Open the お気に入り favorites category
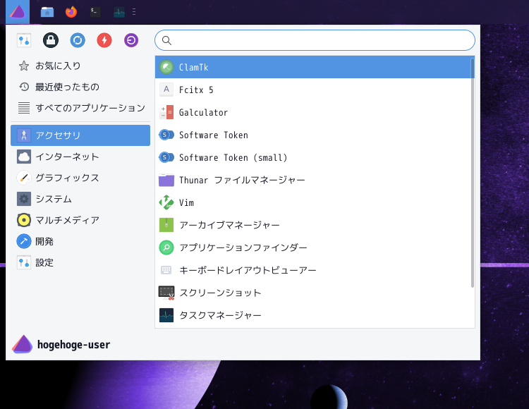529x409 pixels. point(80,66)
